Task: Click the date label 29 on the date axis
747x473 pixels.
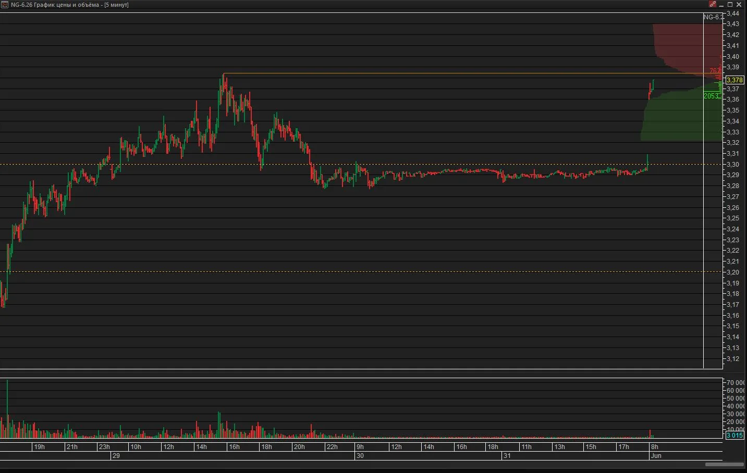Action: 116,456
